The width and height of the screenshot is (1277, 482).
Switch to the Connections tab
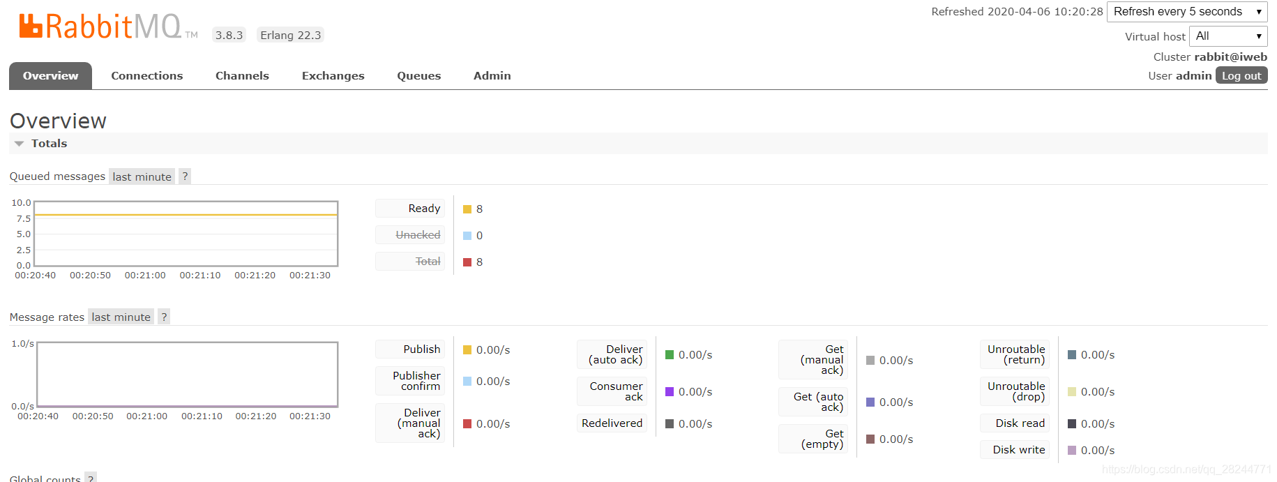[x=147, y=76]
